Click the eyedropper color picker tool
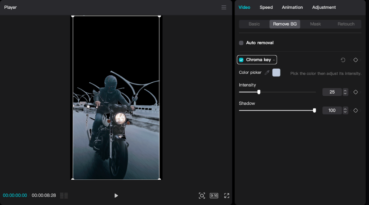Image resolution: width=369 pixels, height=205 pixels. coord(267,73)
